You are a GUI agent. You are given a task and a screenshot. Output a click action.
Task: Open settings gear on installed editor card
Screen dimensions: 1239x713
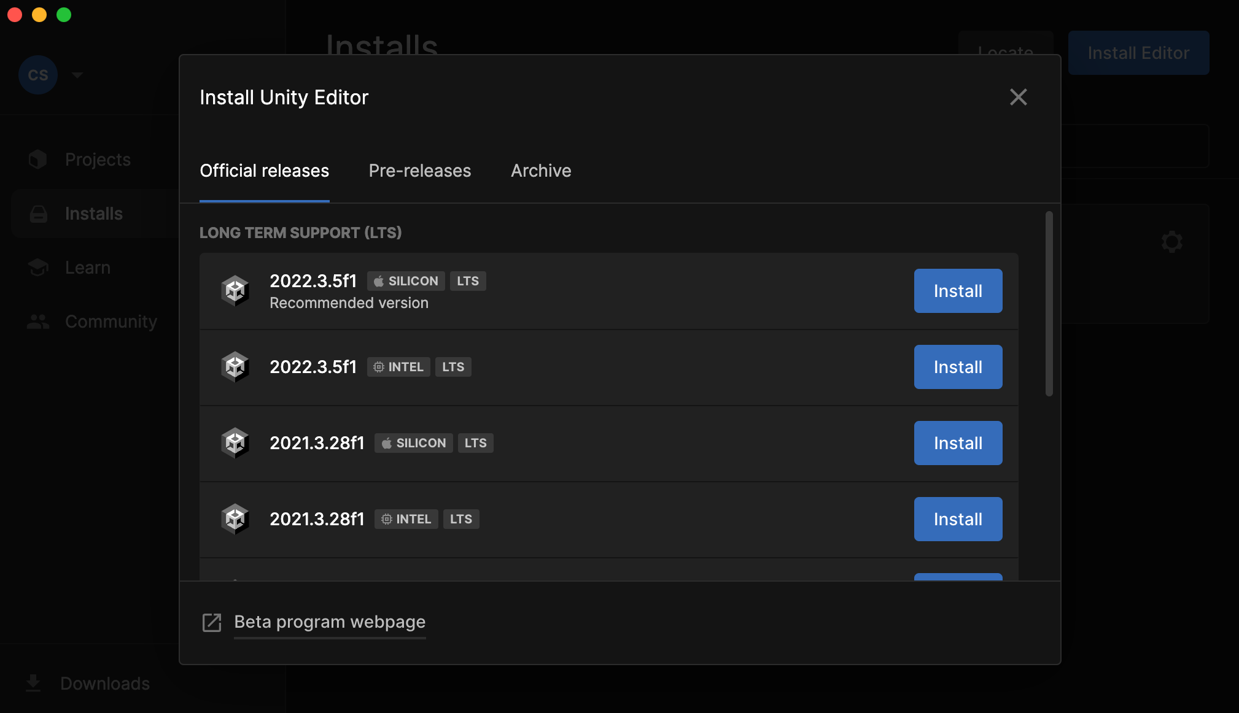tap(1171, 242)
